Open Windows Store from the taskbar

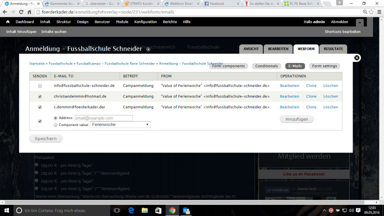(x=158, y=210)
